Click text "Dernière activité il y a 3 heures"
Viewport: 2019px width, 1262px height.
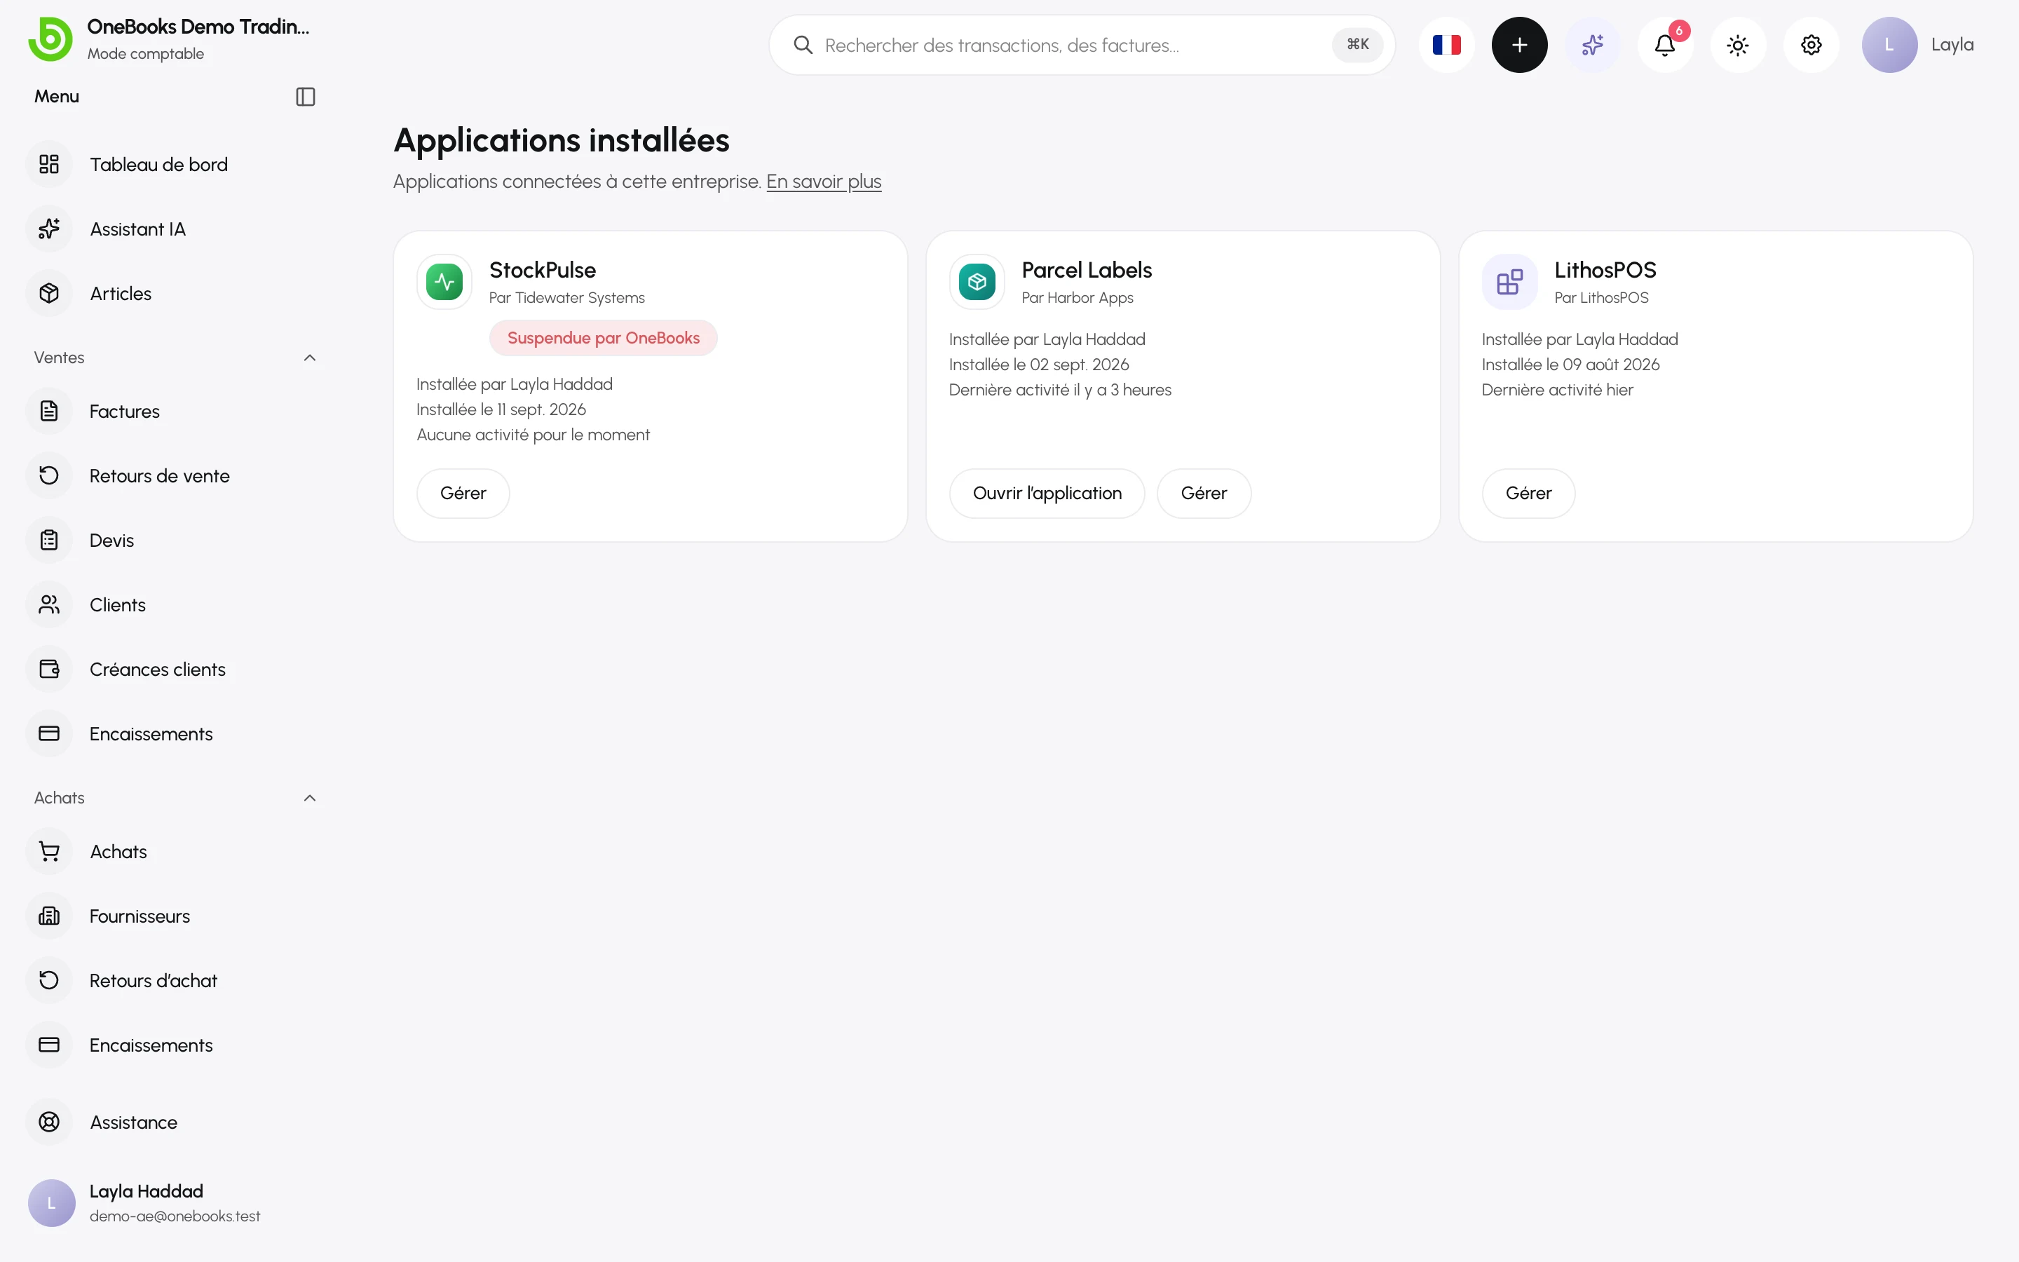[1059, 390]
